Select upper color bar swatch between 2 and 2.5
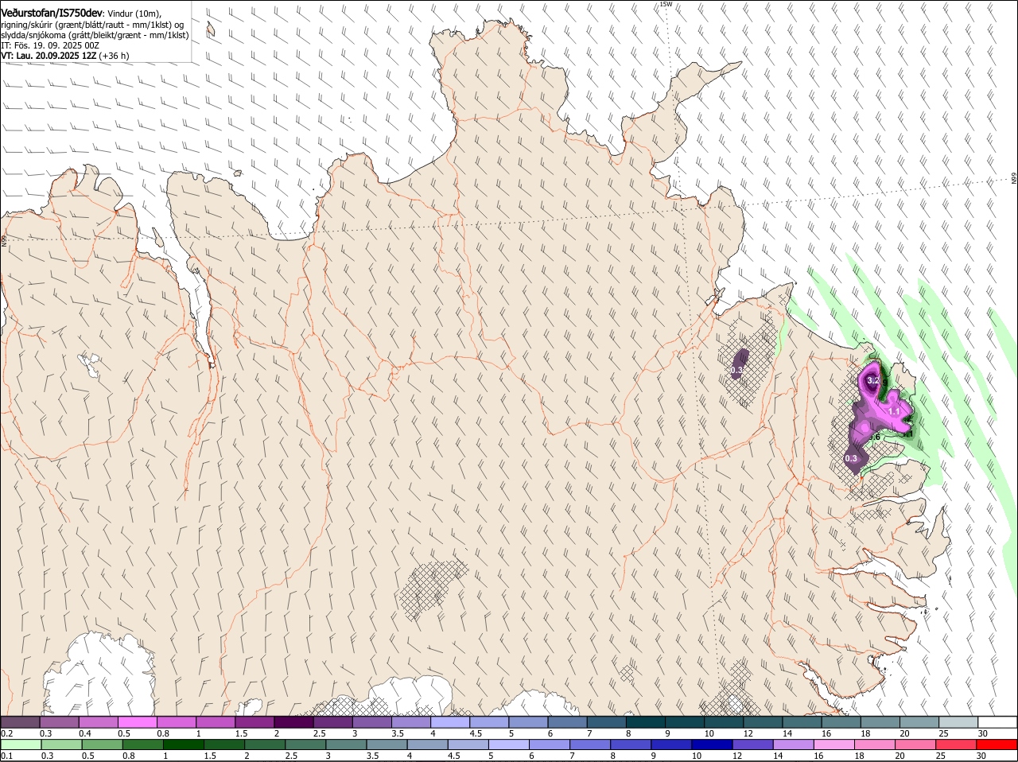Viewport: 1018px width, 762px height. (295, 722)
